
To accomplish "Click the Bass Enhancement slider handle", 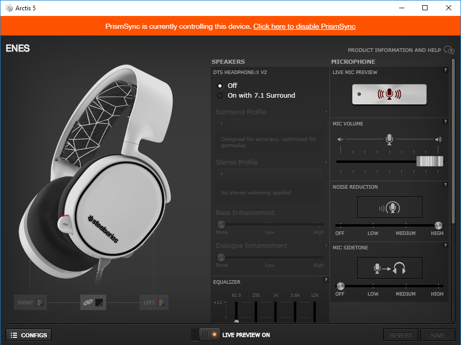I will coord(221,224).
